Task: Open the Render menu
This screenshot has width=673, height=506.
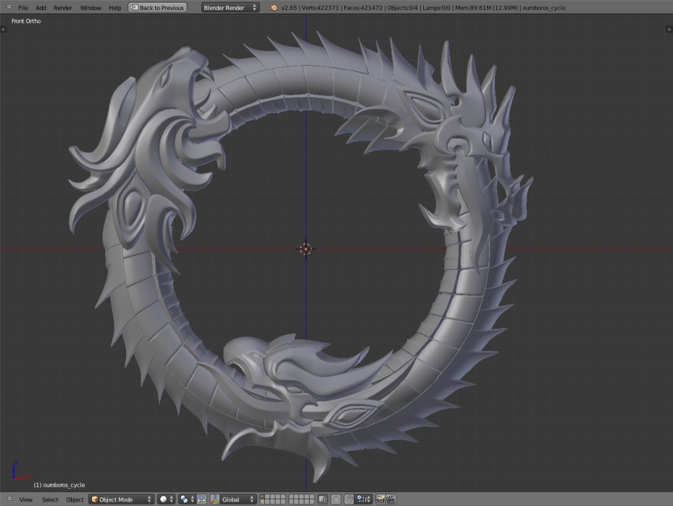Action: point(62,7)
